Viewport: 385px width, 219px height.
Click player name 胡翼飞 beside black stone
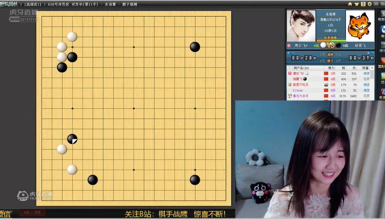pos(360,46)
